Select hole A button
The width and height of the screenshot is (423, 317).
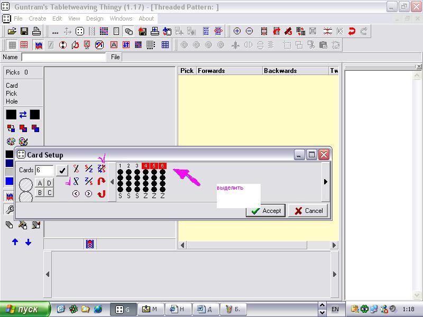point(40,183)
